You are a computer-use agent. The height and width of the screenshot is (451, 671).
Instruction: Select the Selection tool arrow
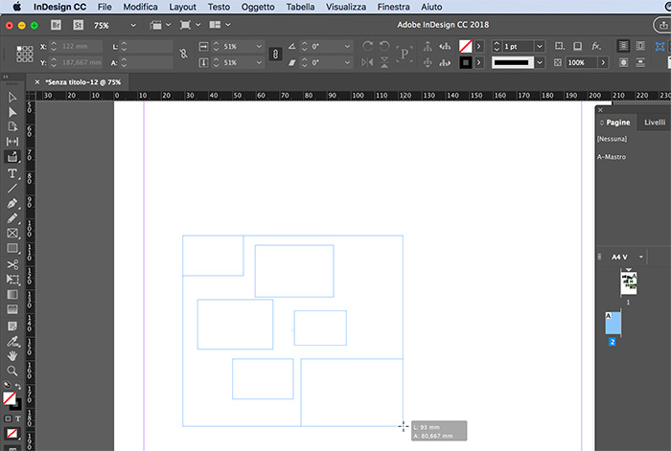pos(12,98)
